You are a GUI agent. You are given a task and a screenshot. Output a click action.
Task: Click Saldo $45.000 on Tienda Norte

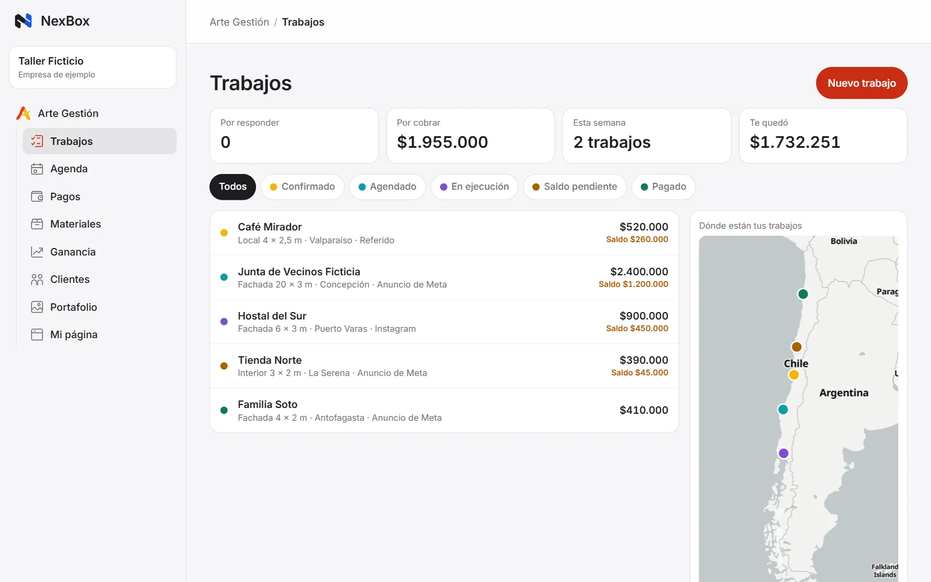639,372
